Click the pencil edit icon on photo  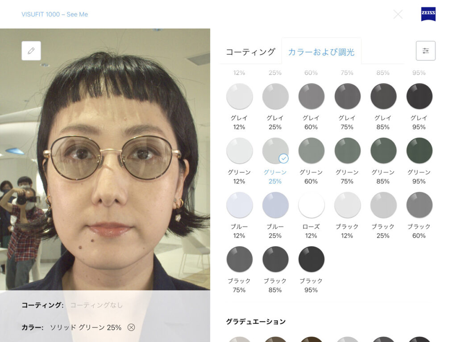[x=31, y=51]
